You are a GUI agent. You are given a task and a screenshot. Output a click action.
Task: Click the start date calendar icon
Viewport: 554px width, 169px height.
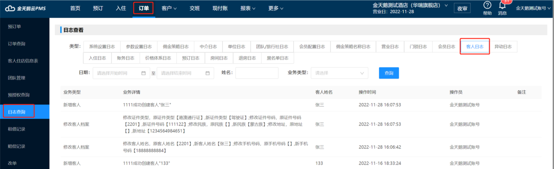[x=143, y=73]
